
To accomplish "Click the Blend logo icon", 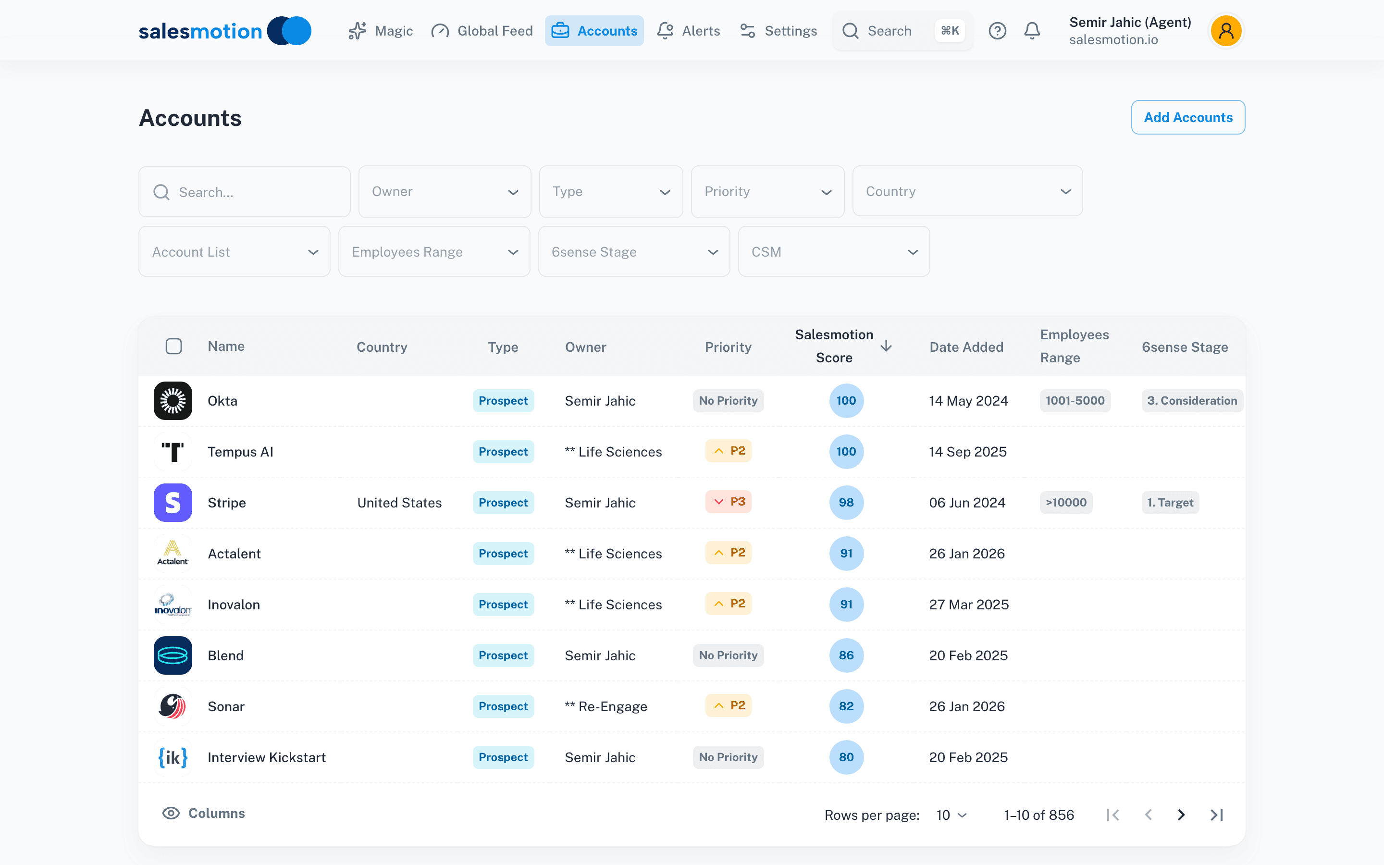I will point(173,655).
